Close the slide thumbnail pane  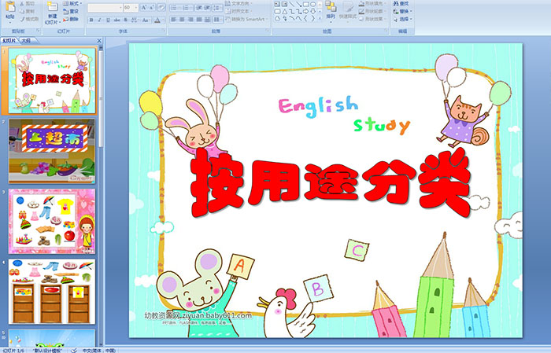(99, 41)
